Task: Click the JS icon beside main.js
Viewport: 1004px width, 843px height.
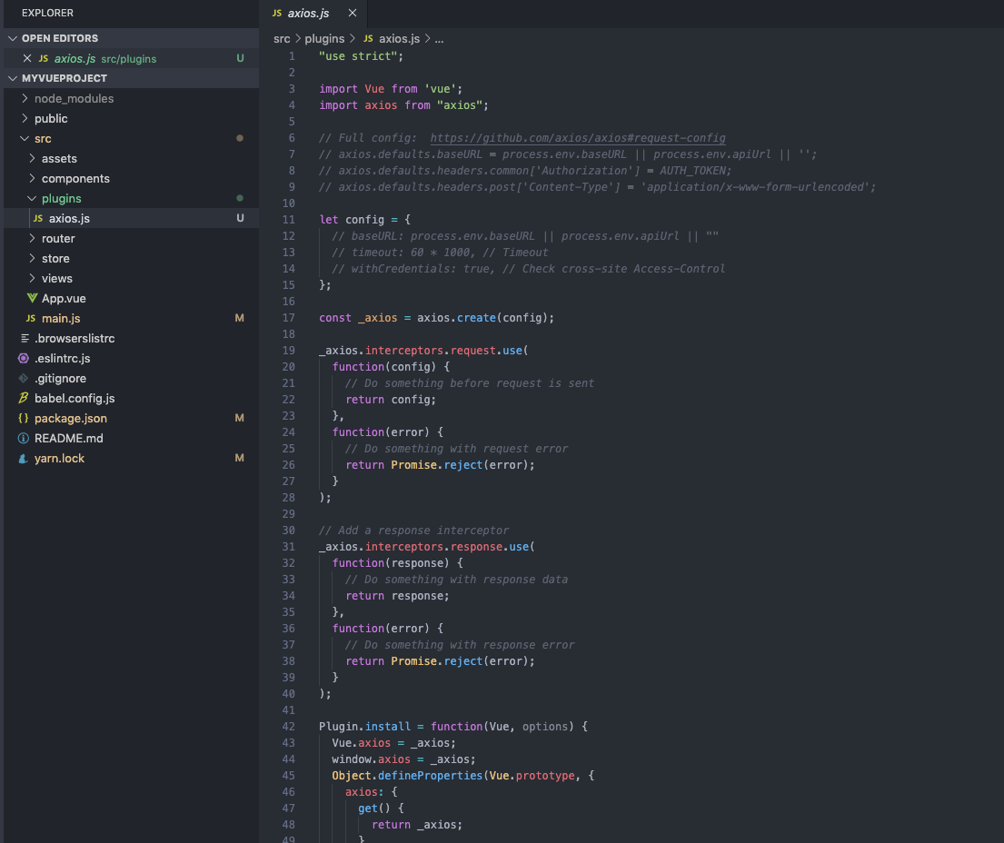Action: click(30, 318)
